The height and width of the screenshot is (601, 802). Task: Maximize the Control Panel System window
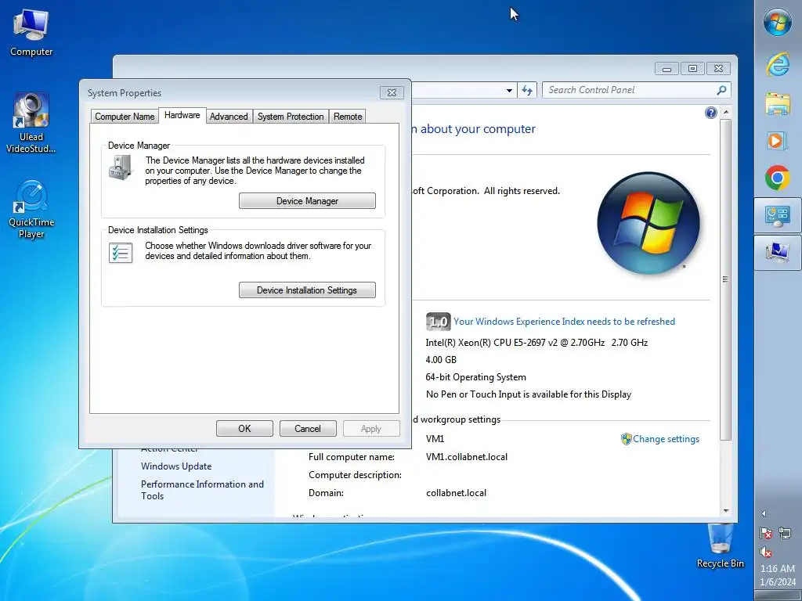point(692,69)
